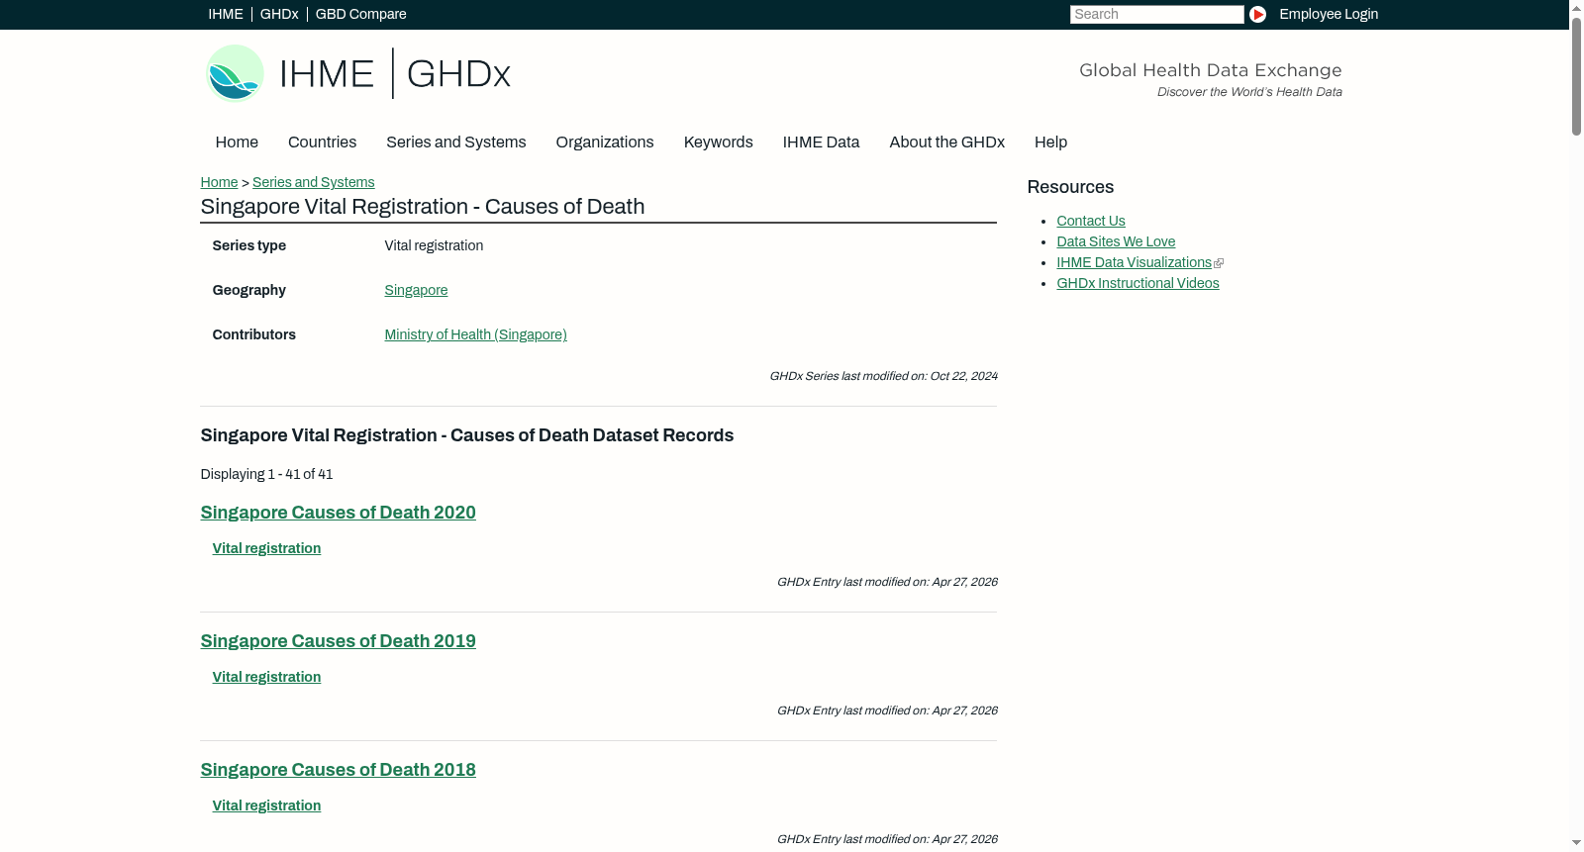Click the external link icon beside IHME Data Visualizations

point(1219,263)
